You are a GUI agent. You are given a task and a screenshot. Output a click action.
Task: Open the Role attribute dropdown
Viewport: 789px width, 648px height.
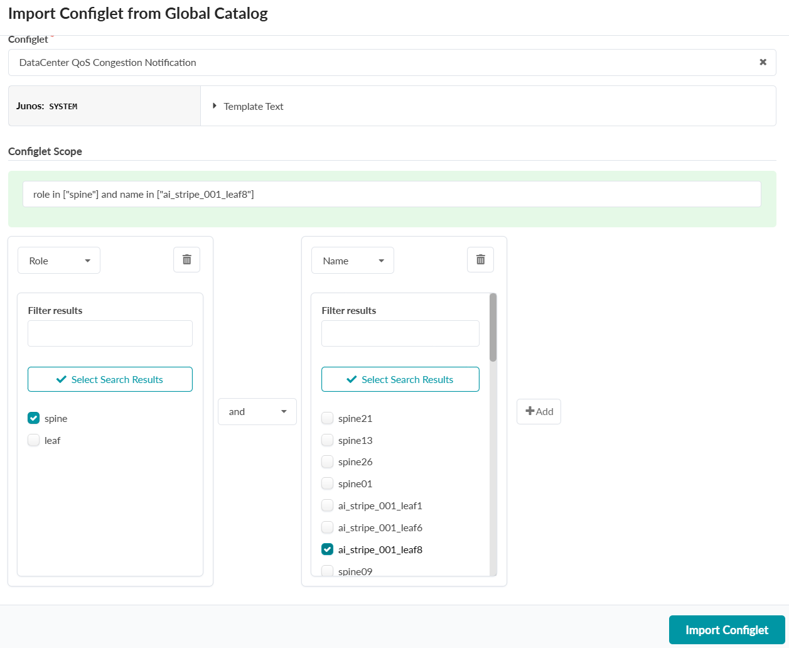coord(59,261)
